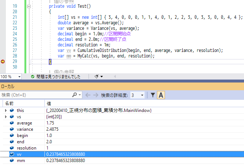Click the cube icon beside 'variance'
The image size is (244, 165).
pyautogui.click(x=12, y=129)
